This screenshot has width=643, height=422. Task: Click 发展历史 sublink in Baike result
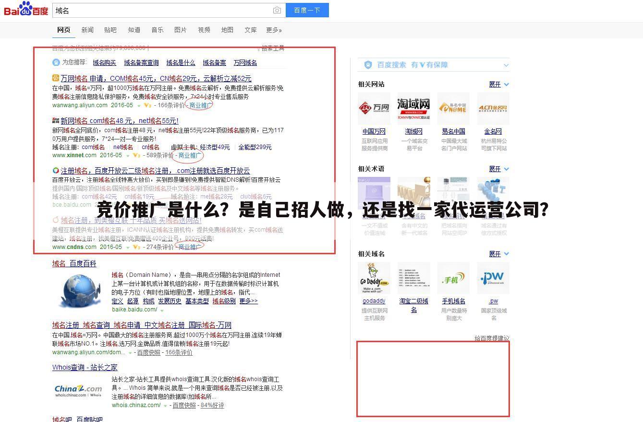(170, 301)
